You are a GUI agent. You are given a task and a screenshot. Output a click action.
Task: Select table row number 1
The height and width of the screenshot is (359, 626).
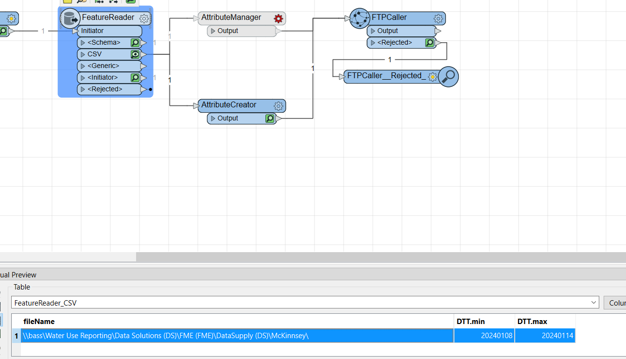coord(16,336)
